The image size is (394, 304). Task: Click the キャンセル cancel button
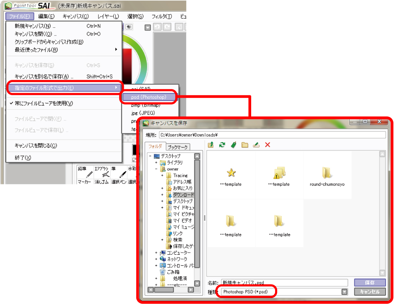(370, 292)
